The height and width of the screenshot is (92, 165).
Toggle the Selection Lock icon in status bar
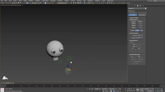90,89
